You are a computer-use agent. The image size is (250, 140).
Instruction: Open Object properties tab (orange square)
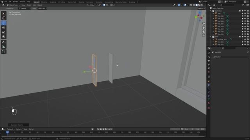coord(209,81)
